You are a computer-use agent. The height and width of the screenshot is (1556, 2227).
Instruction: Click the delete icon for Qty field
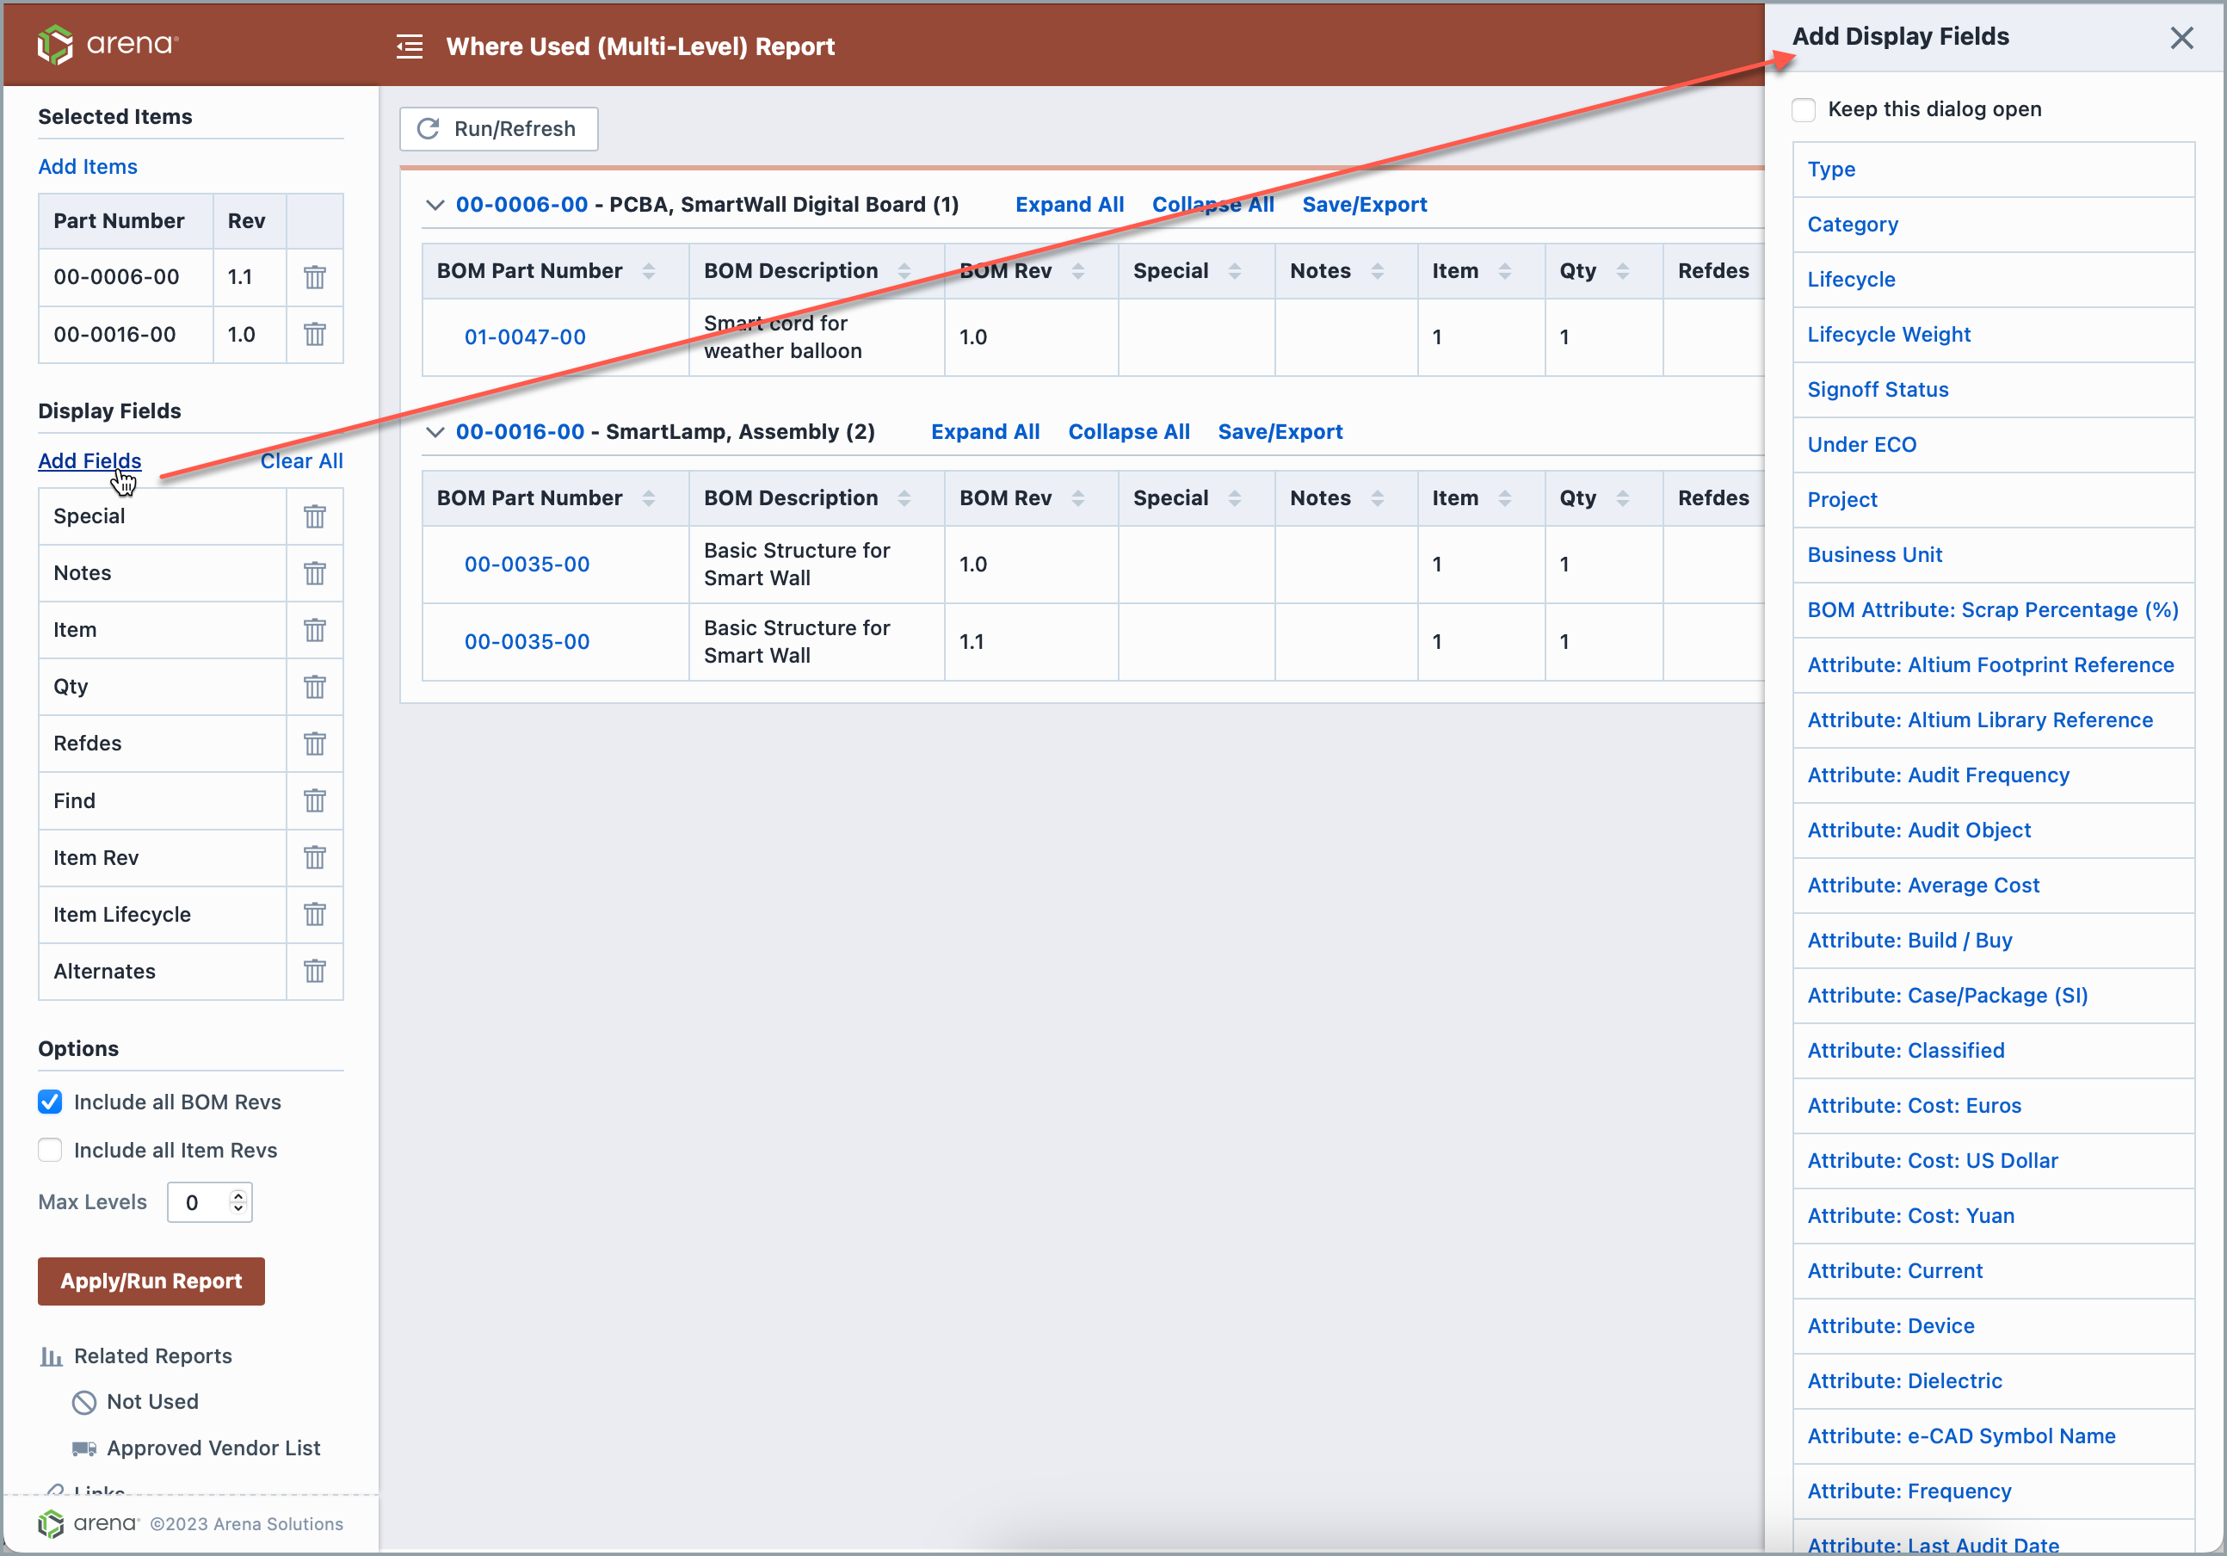point(313,686)
